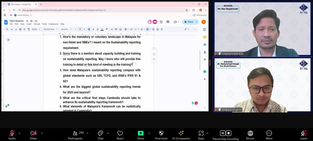Open the 100% zoom dropdown
Image resolution: width=313 pixels, height=141 pixels.
click(x=36, y=29)
